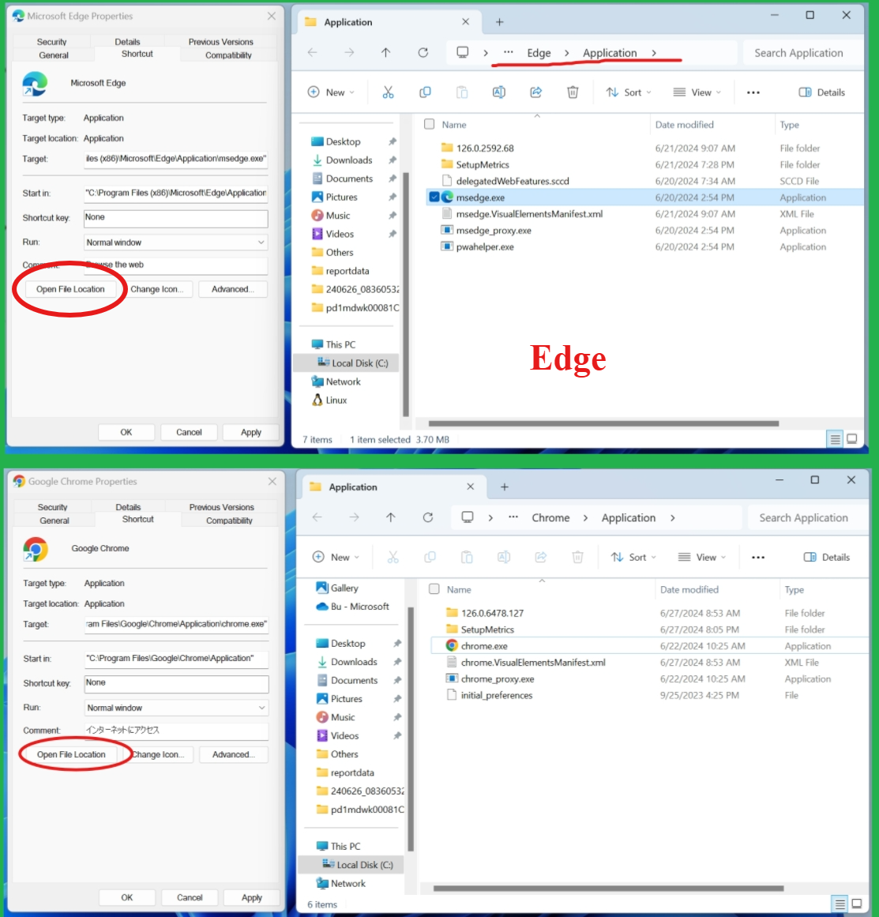
Task: Click the Target path field in Edge Properties
Action: pos(175,159)
